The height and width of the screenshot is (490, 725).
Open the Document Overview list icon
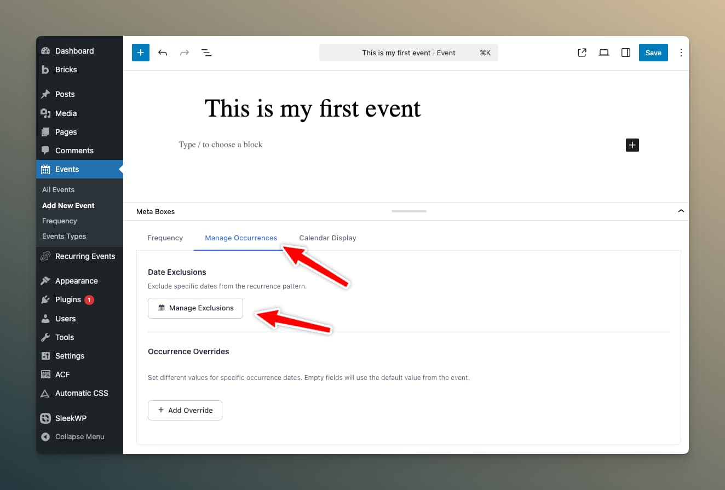coord(206,52)
